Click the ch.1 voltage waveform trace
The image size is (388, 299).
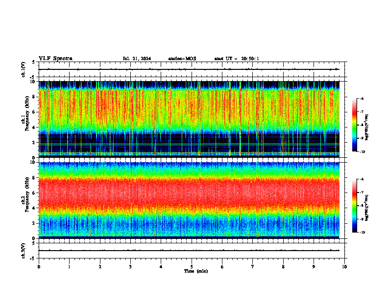tap(189, 69)
